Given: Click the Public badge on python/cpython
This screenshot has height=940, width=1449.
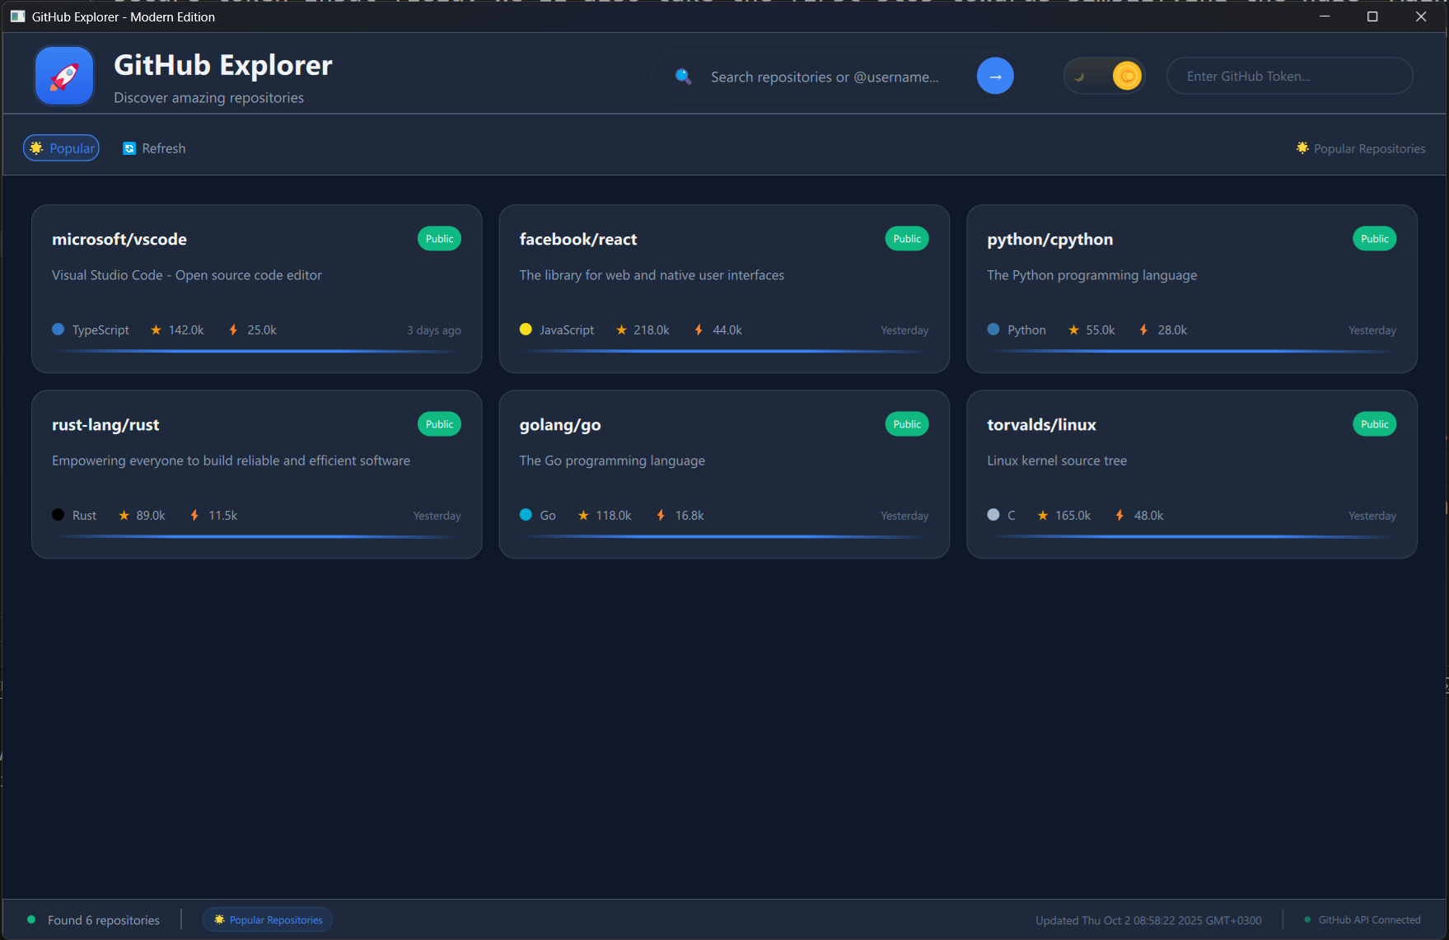Looking at the screenshot, I should click(x=1374, y=238).
